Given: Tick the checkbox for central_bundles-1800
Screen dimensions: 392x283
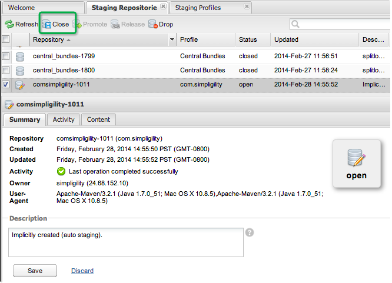Looking at the screenshot, I should [5, 70].
